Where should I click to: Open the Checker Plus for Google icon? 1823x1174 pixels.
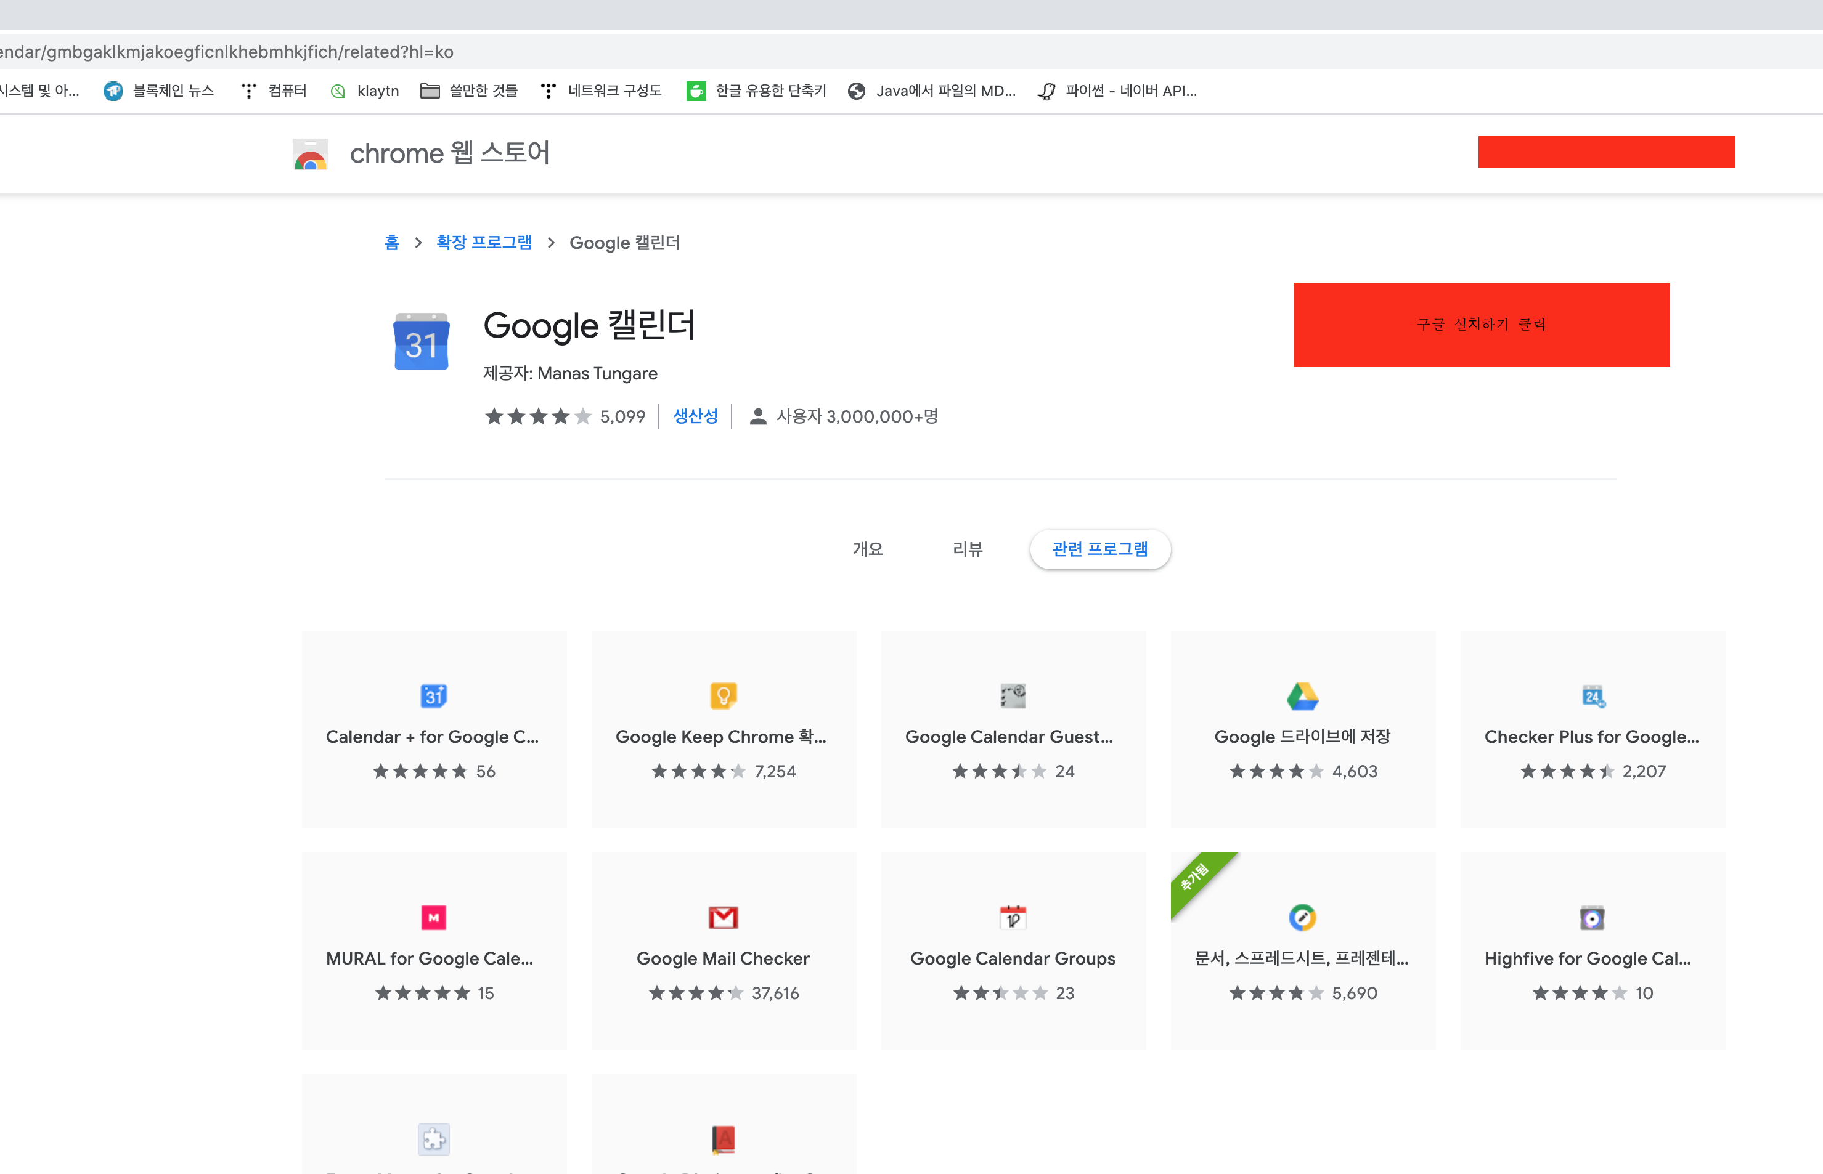coord(1592,695)
